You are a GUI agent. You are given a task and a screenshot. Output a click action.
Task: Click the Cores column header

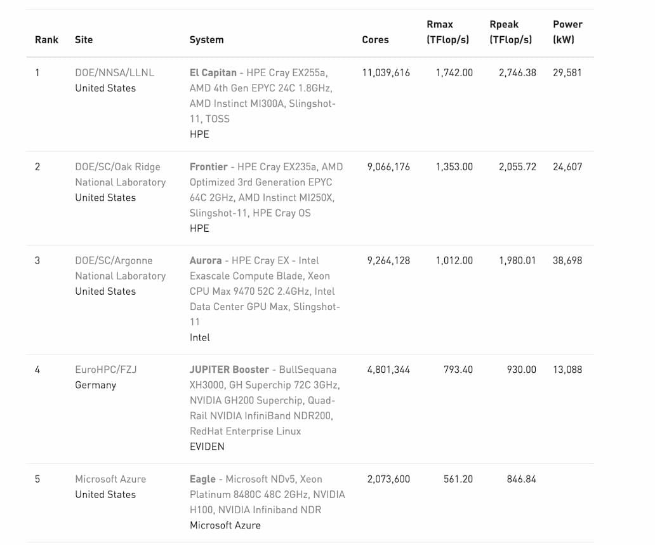point(375,39)
